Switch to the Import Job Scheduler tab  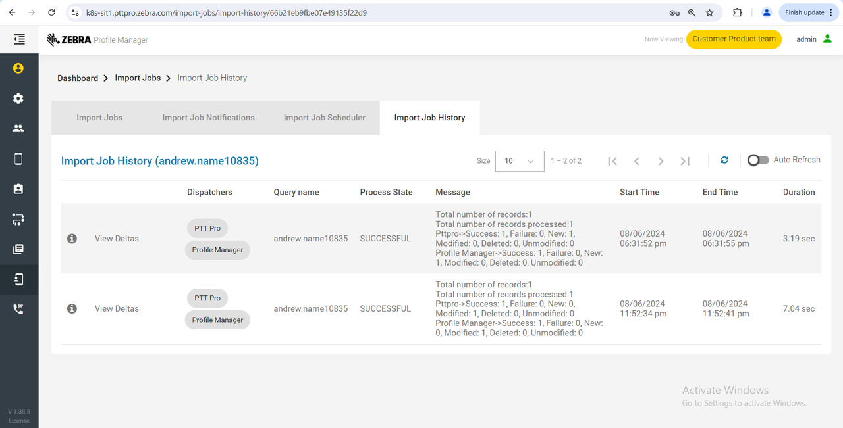(324, 117)
